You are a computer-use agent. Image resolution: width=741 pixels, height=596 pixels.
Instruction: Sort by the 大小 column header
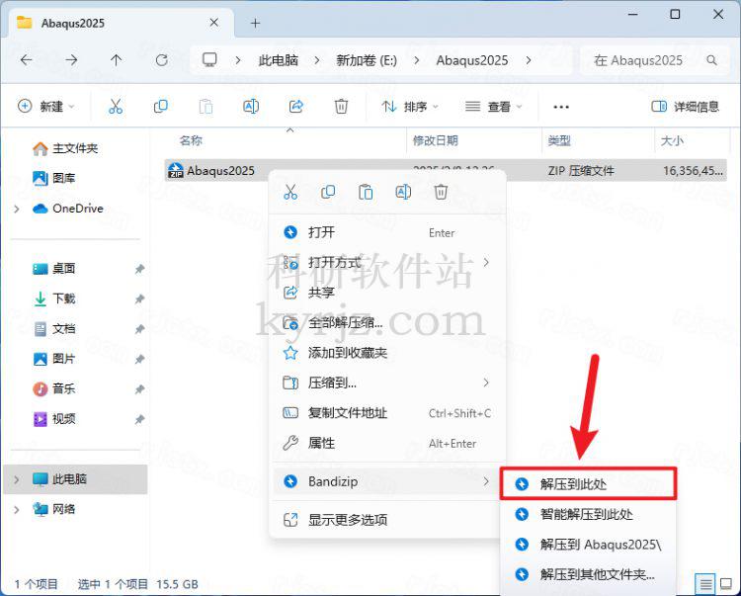click(x=672, y=140)
